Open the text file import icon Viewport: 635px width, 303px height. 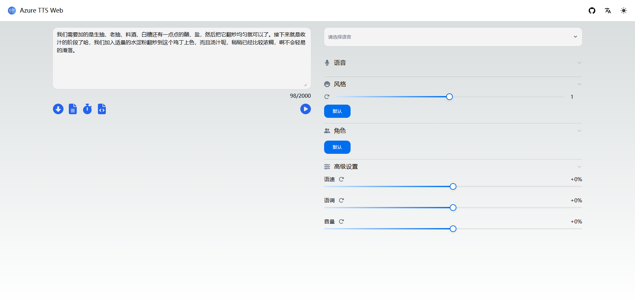click(73, 109)
